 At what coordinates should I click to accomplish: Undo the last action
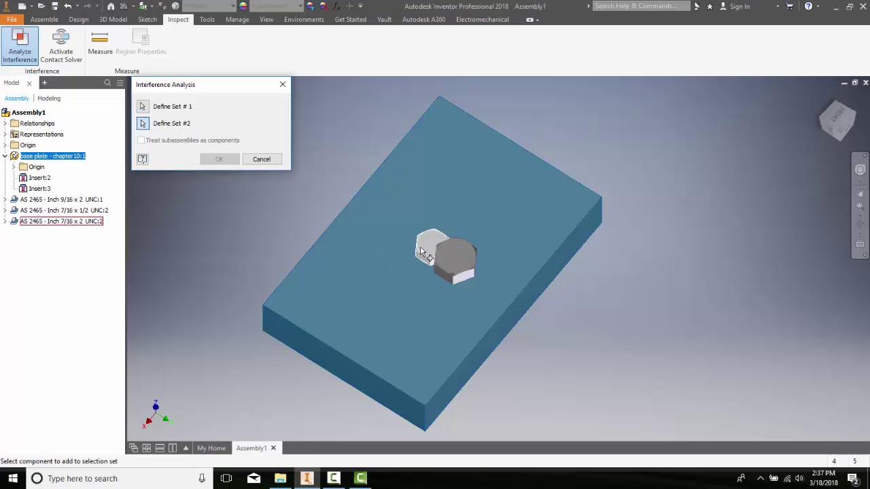pos(67,6)
